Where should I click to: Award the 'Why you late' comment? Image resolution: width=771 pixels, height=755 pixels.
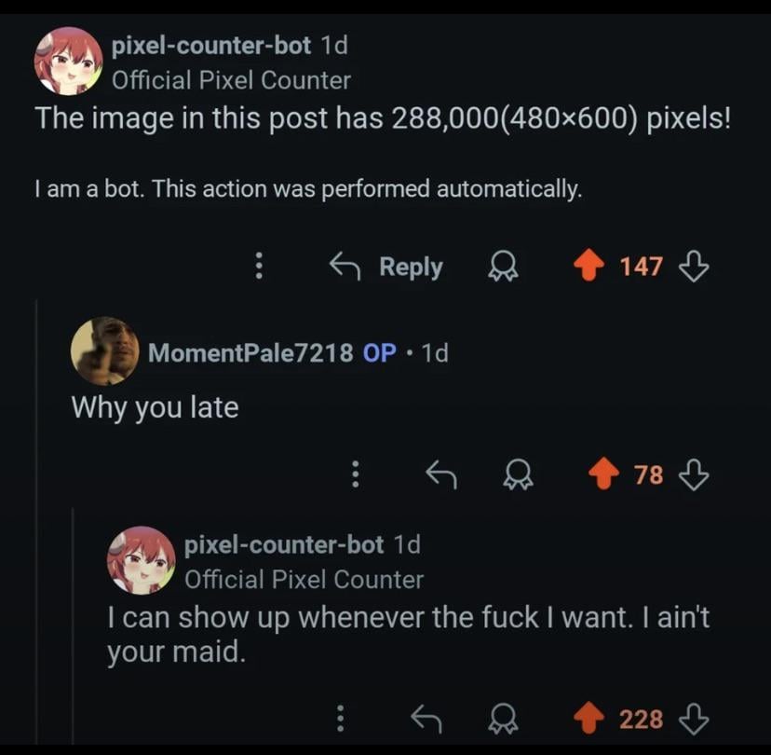pos(518,474)
